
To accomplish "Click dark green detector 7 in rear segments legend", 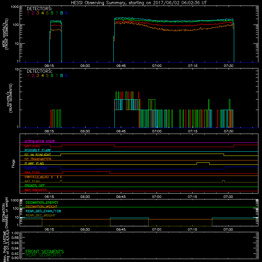I will (57, 76).
